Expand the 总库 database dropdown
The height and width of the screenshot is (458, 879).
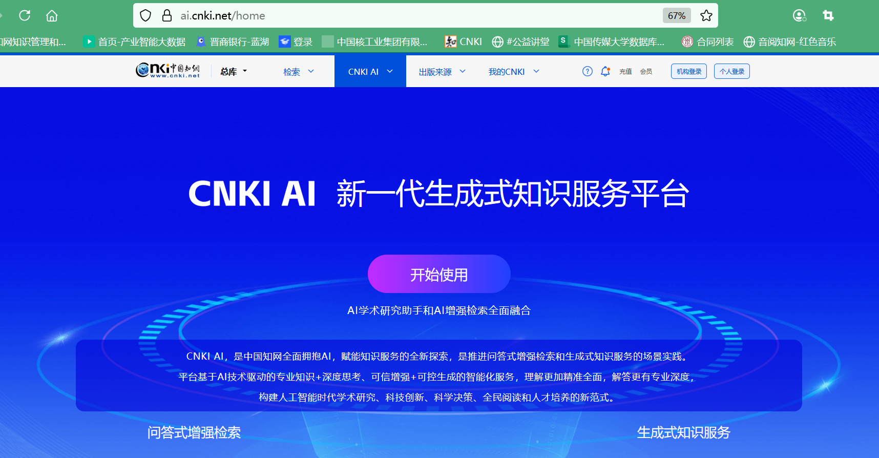coord(234,72)
